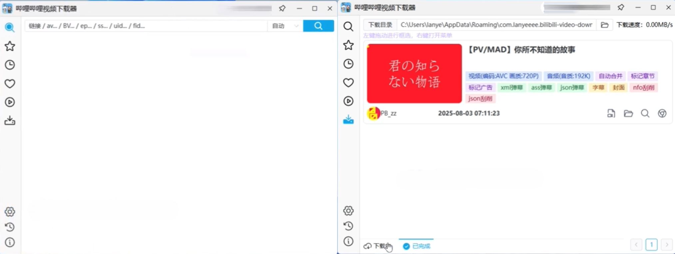Browse folder icon beside download path
The image size is (675, 254).
(604, 25)
